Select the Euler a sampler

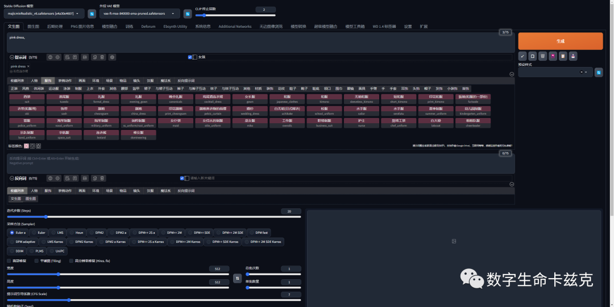(17, 233)
